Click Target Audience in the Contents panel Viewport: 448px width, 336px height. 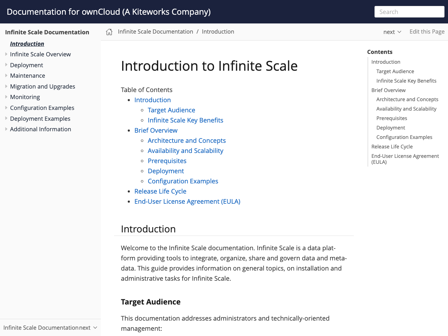(x=395, y=71)
